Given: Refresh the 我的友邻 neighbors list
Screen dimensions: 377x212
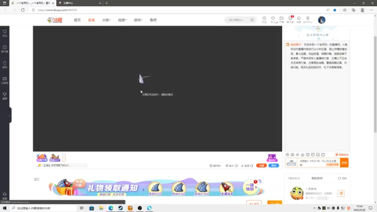Looking at the screenshot, I should pos(342,179).
